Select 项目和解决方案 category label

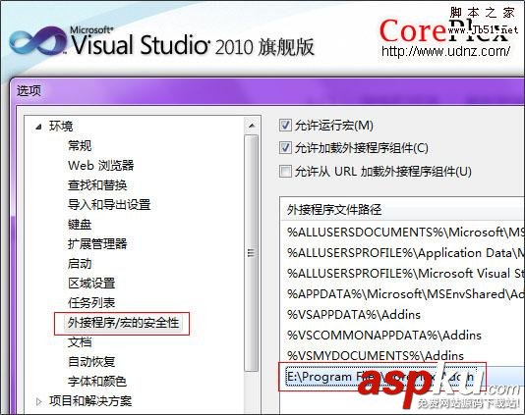tap(90, 401)
